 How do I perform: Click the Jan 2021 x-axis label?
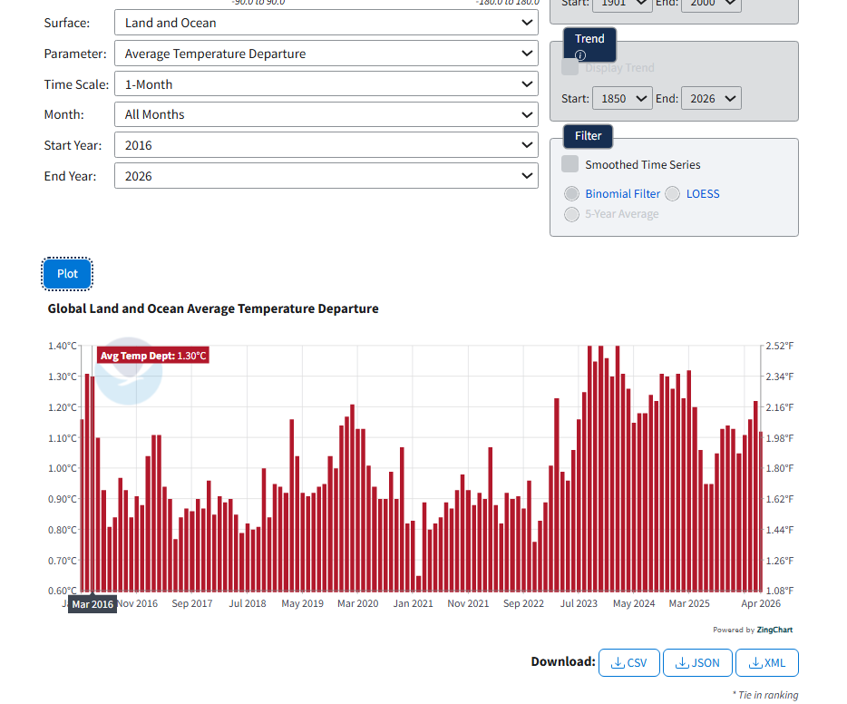[x=414, y=603]
